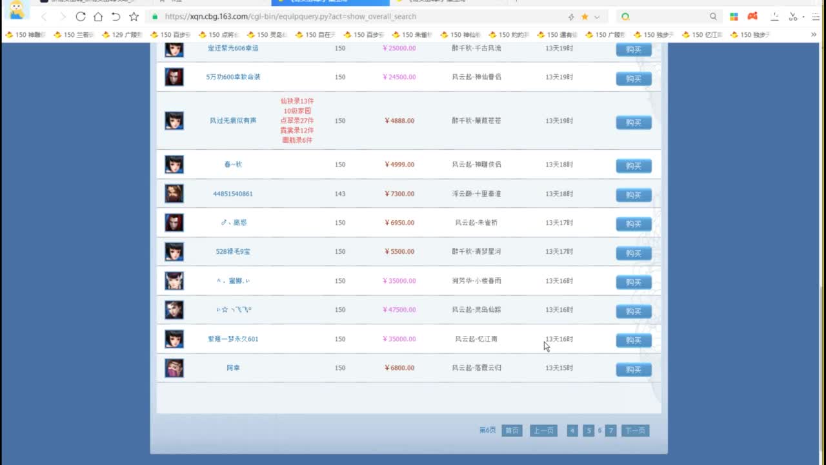
Task: Open listing link 紫翘一梦永久601
Action: (x=233, y=339)
